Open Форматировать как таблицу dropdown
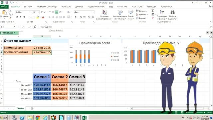This screenshot has width=213, height=120. 120,15
